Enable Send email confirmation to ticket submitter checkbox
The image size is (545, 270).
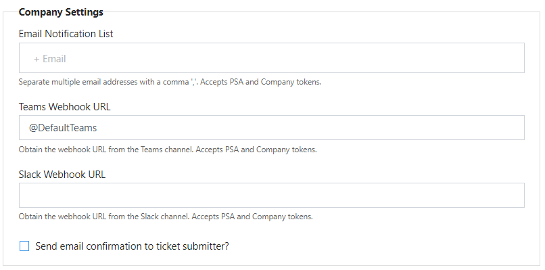24,246
